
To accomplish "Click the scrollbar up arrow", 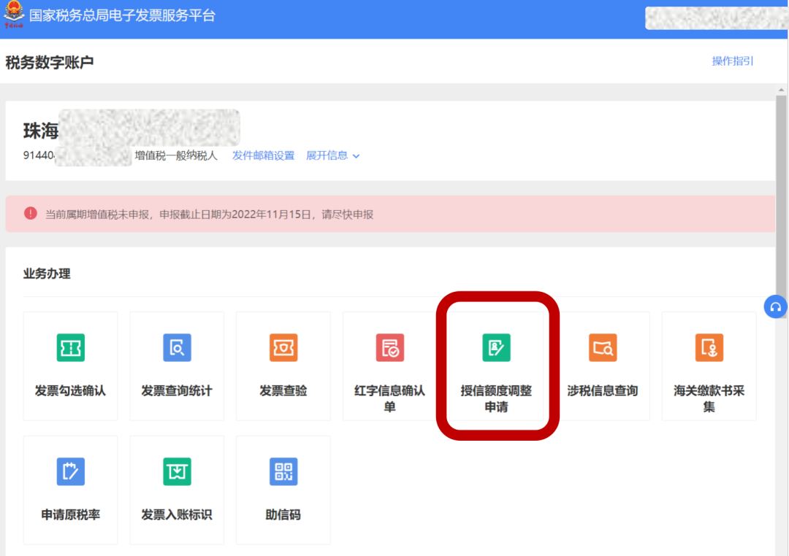I will [781, 90].
